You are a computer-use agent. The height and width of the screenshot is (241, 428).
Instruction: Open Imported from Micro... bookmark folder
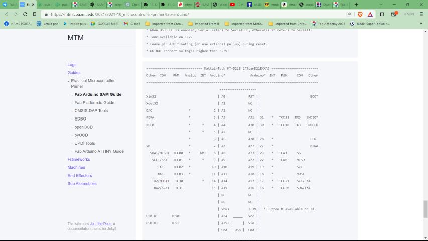click(244, 24)
